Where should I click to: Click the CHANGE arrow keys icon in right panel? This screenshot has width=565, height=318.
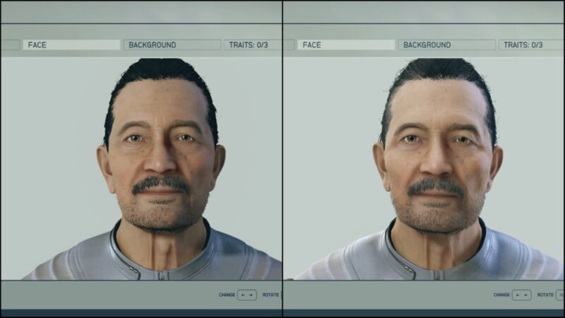coord(521,295)
